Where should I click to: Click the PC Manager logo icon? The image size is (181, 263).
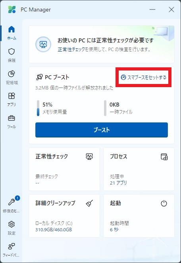[x=12, y=10]
